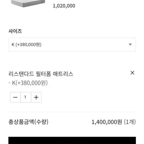Click the - K(+380,000원) selected option line
The height and width of the screenshot is (144, 144).
(x=28, y=83)
